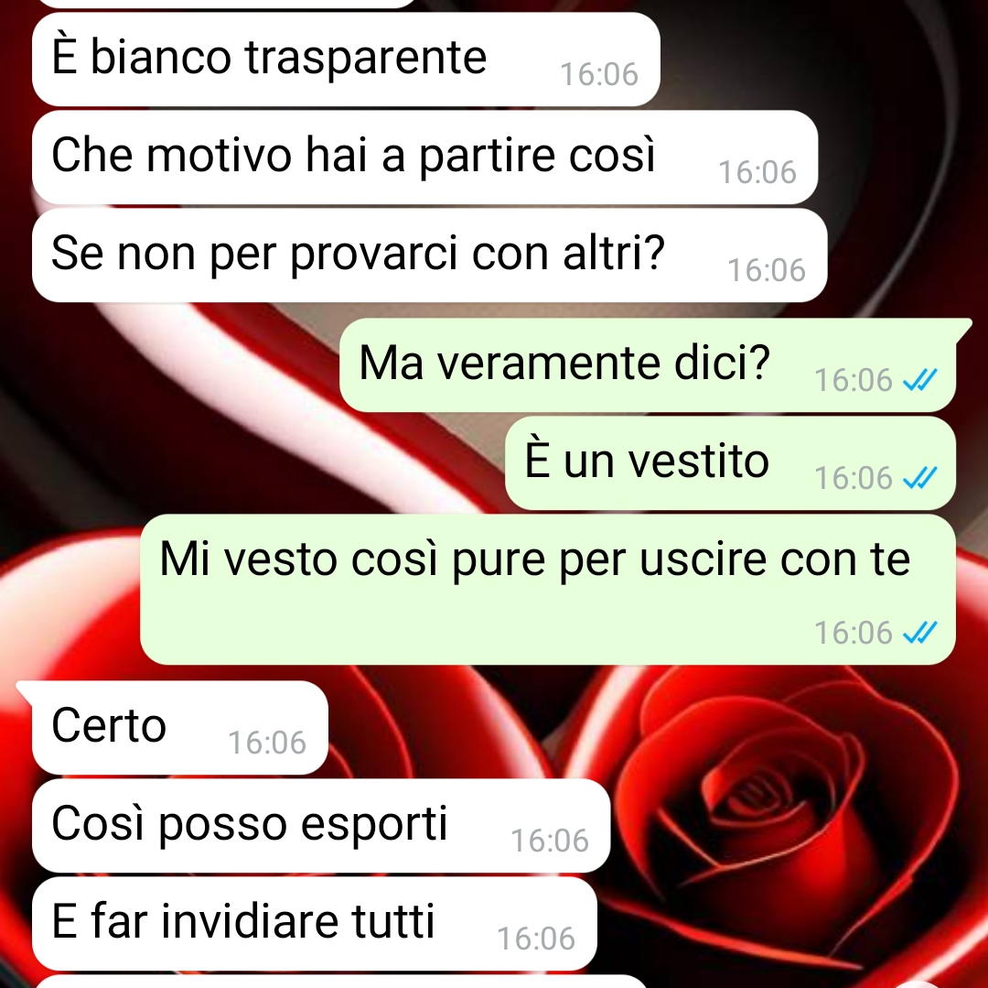This screenshot has width=988, height=988.
Task: Tap 'Che motivo hai a partire così' bubble
Action: tap(424, 157)
